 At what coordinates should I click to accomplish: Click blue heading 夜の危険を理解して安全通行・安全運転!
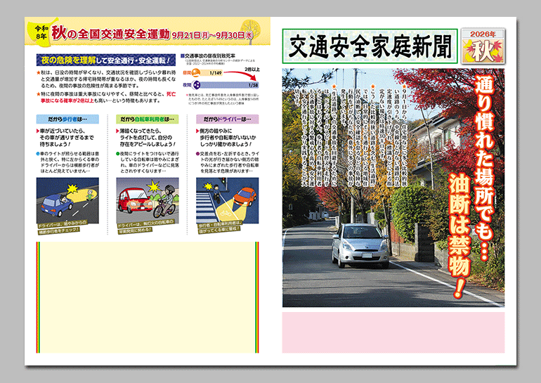(x=106, y=60)
